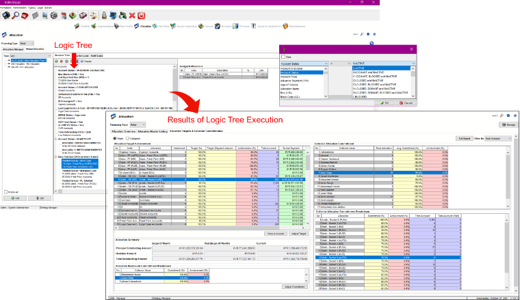
Task: Switch to the Allocation Master Listing tab
Action: 153,131
